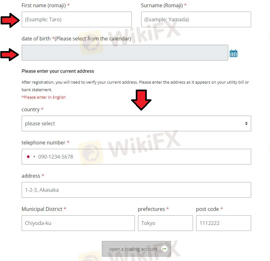Screen dimensions: 270x261
Task: Click 'Please enter your current address' heading
Action: [x=58, y=71]
